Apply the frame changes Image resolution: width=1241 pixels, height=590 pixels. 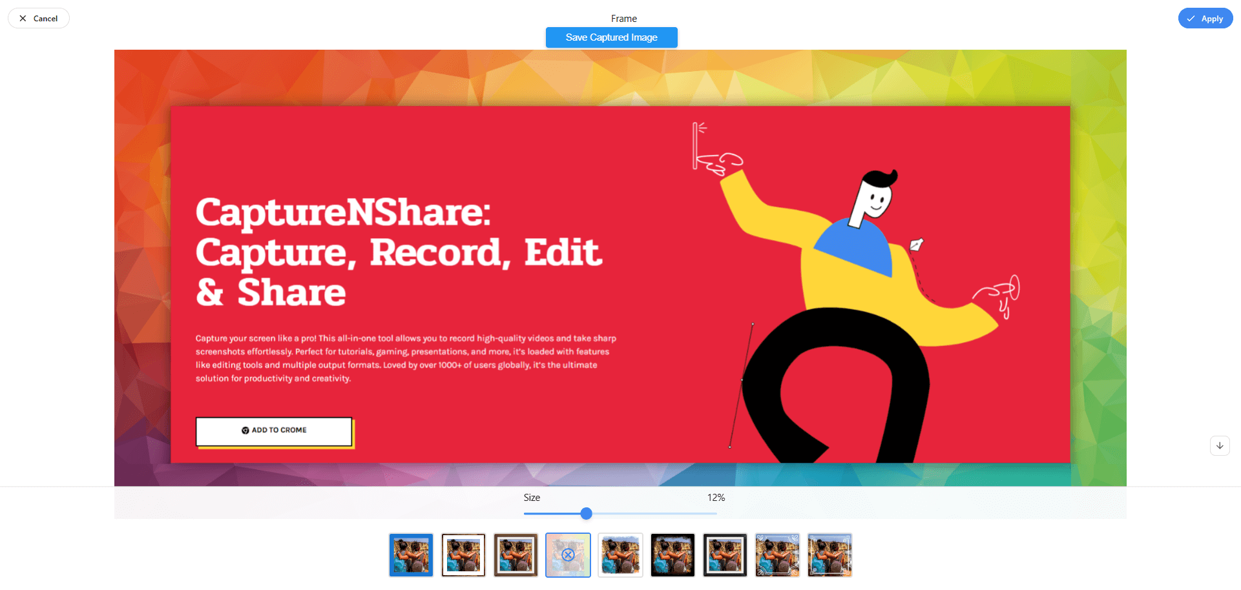1205,19
